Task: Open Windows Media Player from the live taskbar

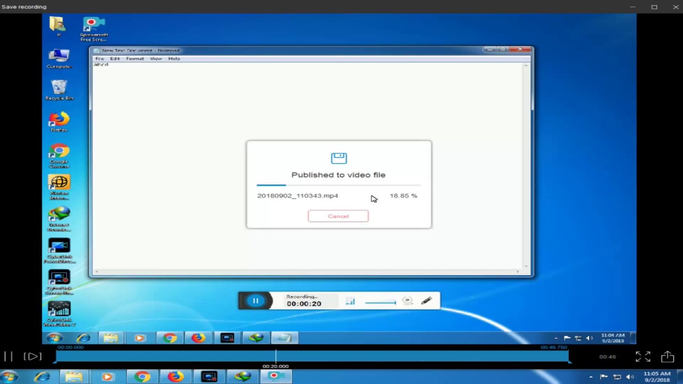Action: click(x=107, y=377)
